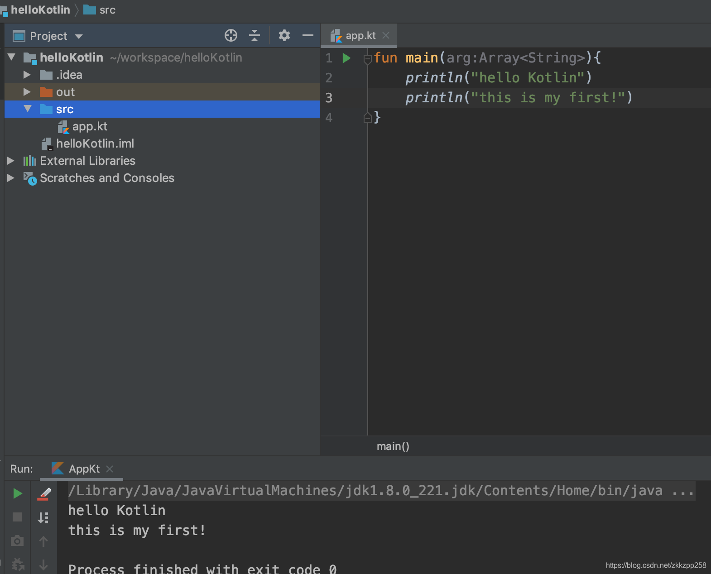The height and width of the screenshot is (574, 711).
Task: Click console output 'this is my first!'
Action: [x=137, y=531]
